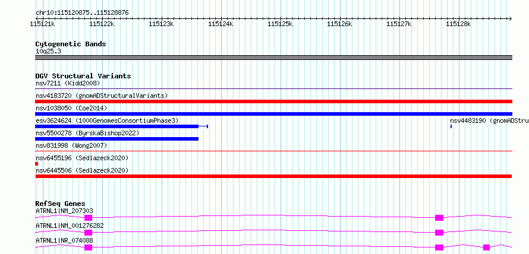Image resolution: width=529 pixels, height=254 pixels.
Task: Click the nsv7211 (Kidd2008) label
Action: tap(68, 83)
